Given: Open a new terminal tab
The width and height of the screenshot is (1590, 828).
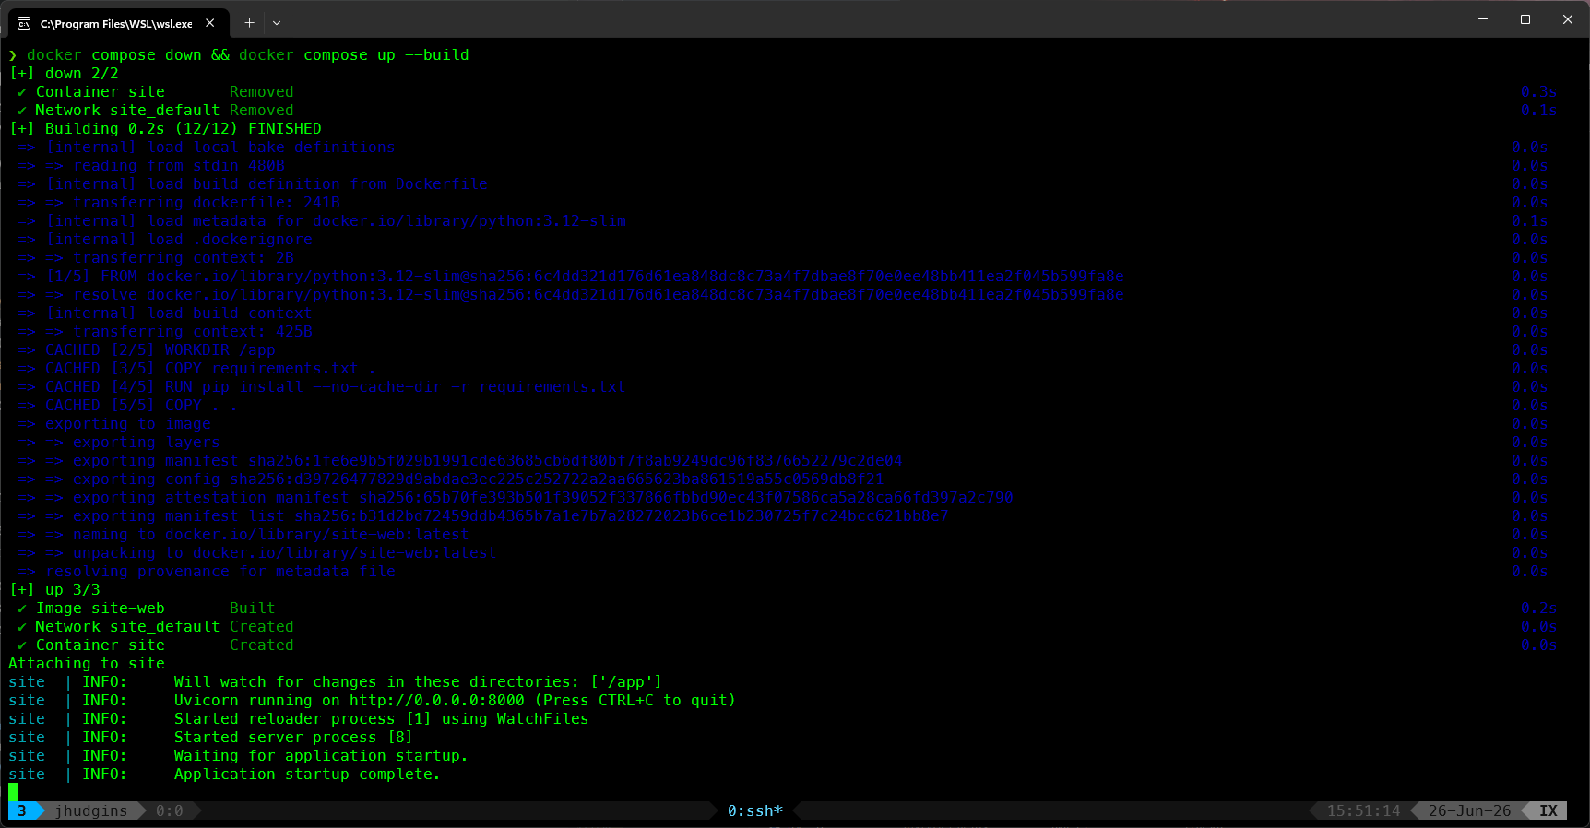Looking at the screenshot, I should [x=249, y=23].
